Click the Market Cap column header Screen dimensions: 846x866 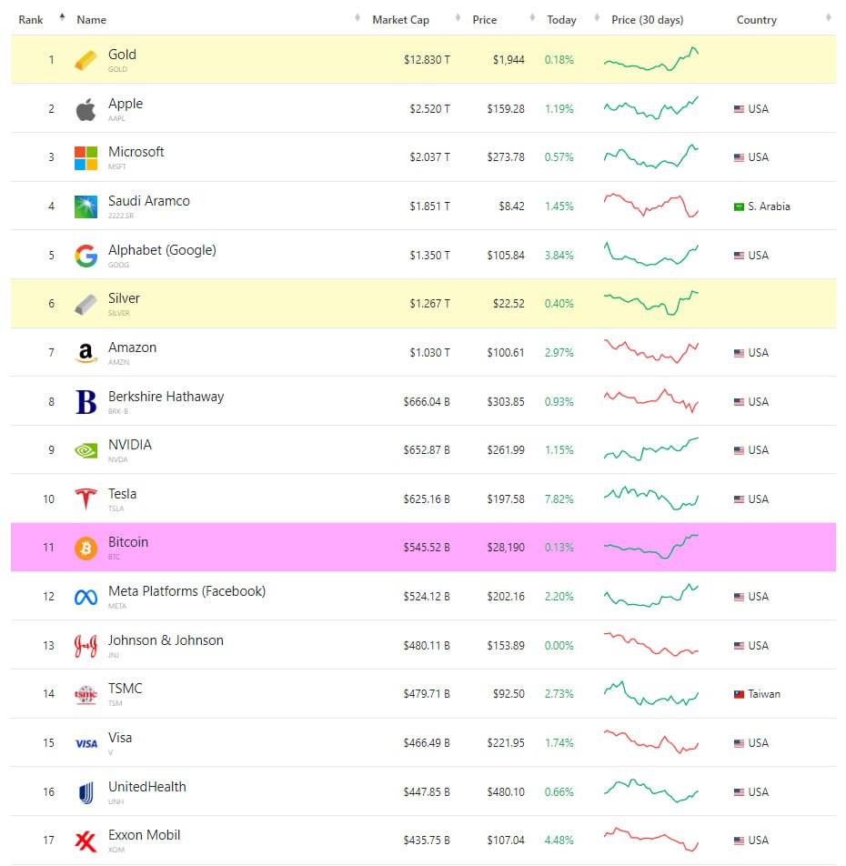click(x=400, y=20)
